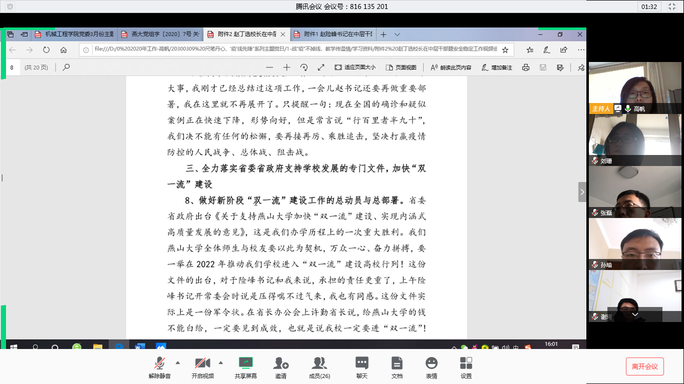This screenshot has width=684, height=384.
Task: Click the print icon in PDF toolbar
Action: click(525, 67)
